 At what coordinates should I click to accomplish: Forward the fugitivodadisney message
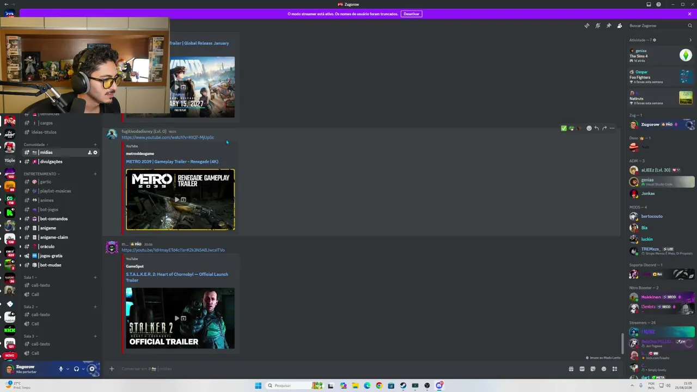[x=604, y=128]
